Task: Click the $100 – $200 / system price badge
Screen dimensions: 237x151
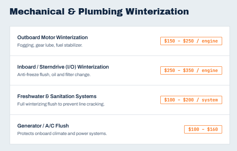Action: [x=191, y=100]
